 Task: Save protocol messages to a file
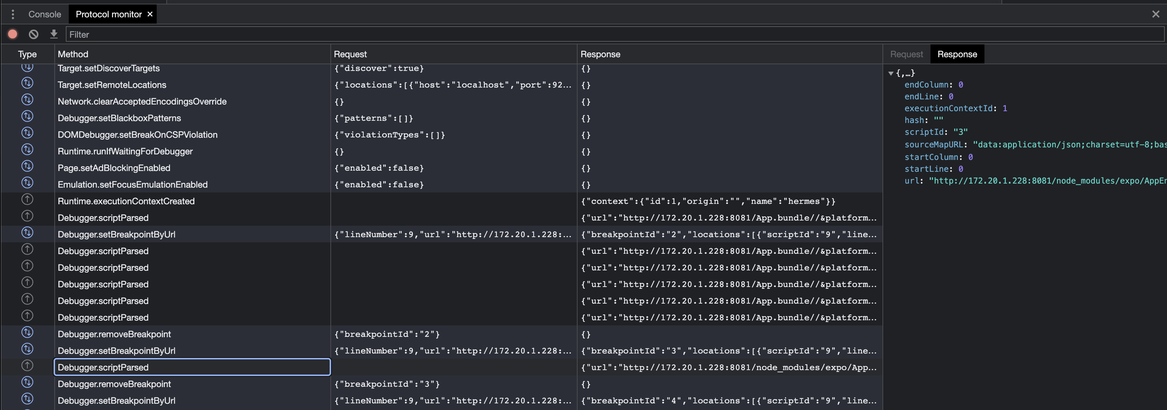(54, 34)
